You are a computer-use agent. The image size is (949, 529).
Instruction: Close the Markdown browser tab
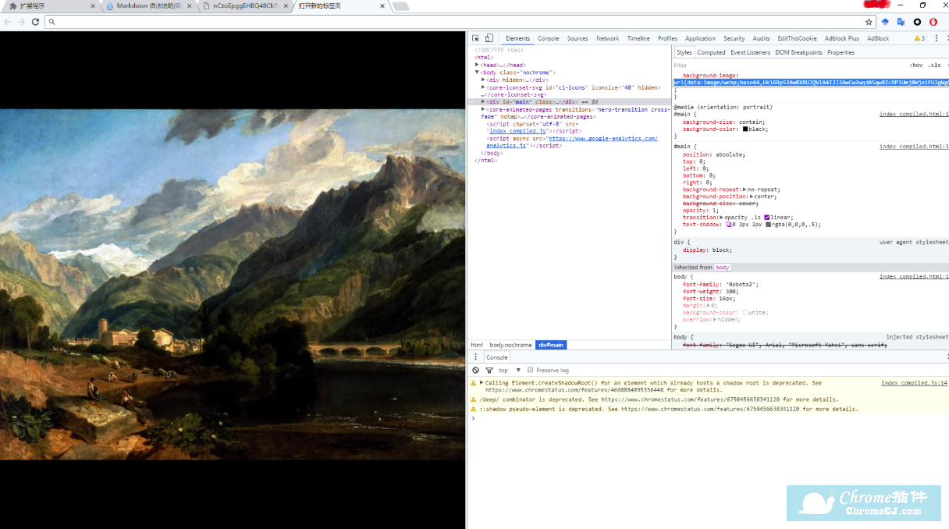coord(190,6)
